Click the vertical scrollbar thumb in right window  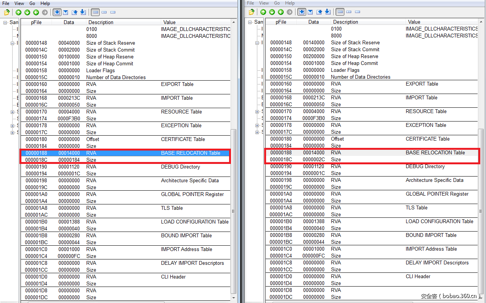click(481, 211)
